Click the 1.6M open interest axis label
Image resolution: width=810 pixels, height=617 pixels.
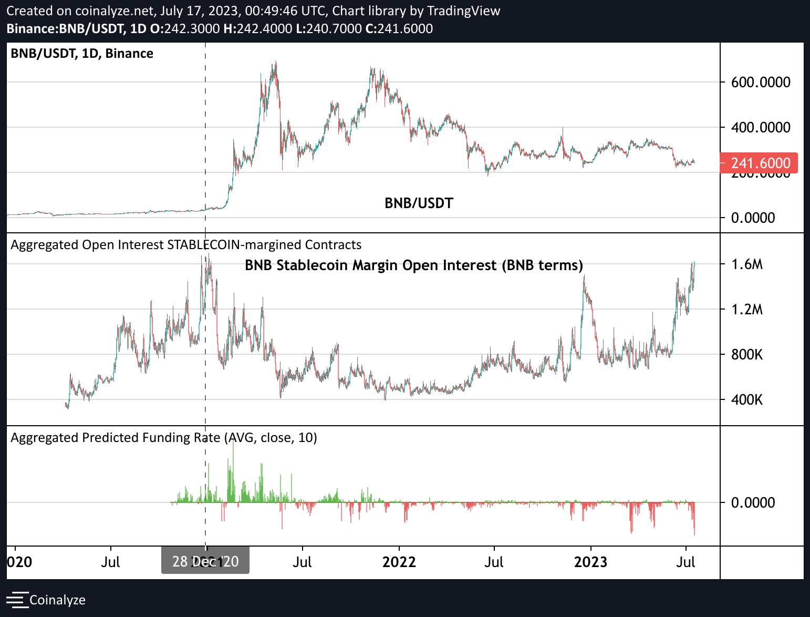746,264
